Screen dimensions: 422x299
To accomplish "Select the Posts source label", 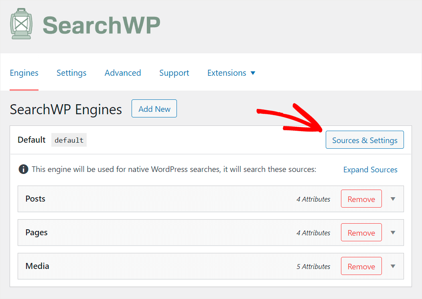I will (x=35, y=199).
